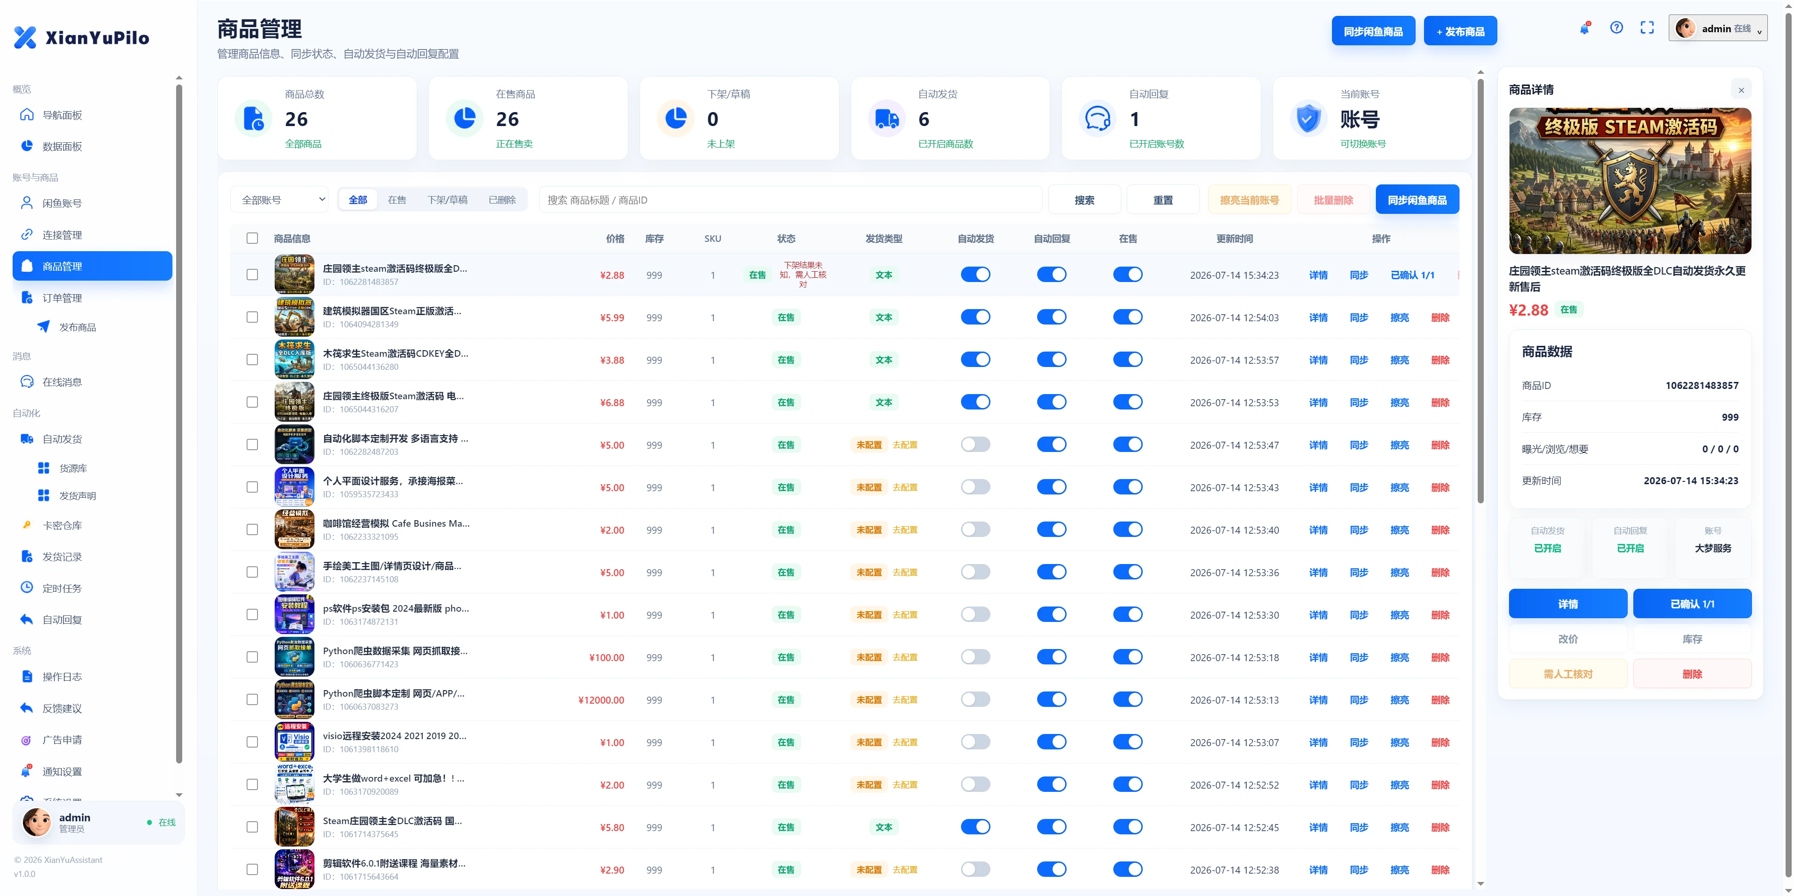Toggle fullscreen mode icon in header
This screenshot has height=896, width=1794.
coord(1647,28)
